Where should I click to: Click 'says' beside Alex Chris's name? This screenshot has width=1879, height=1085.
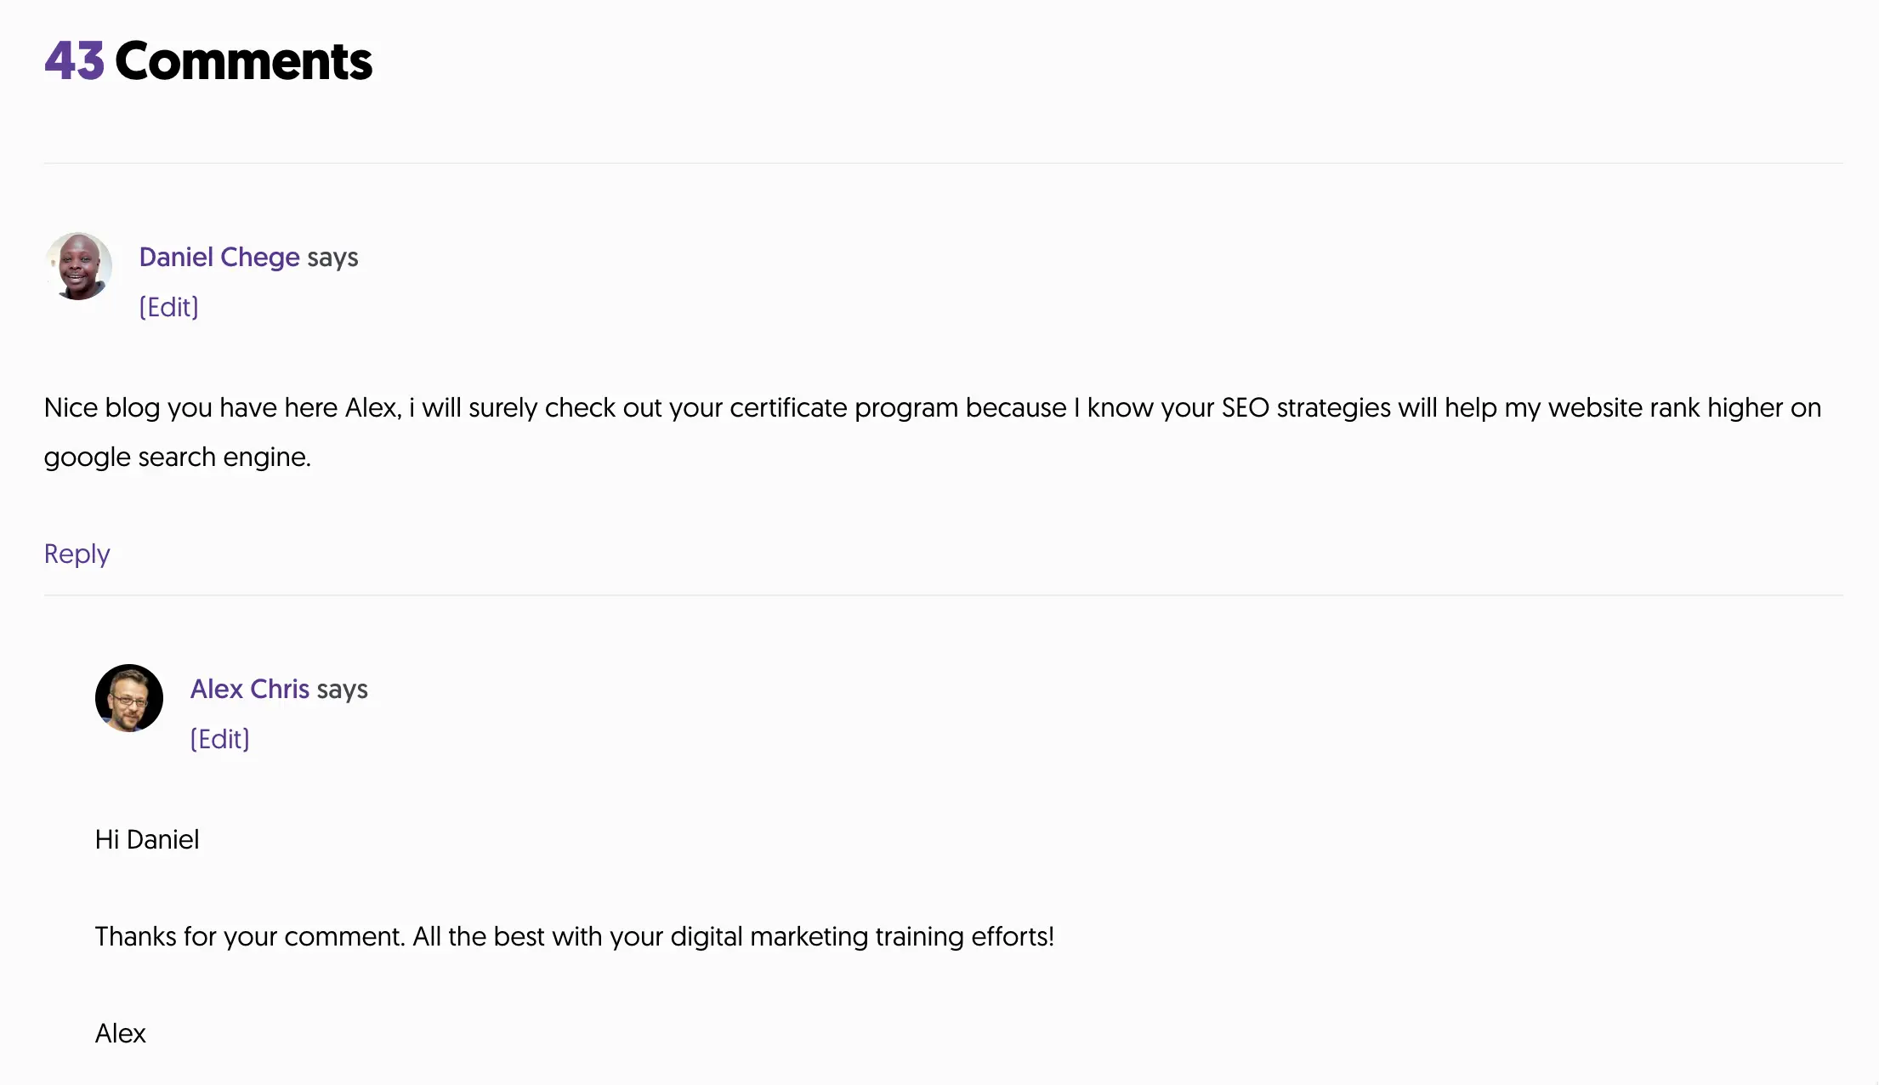pyautogui.click(x=342, y=690)
